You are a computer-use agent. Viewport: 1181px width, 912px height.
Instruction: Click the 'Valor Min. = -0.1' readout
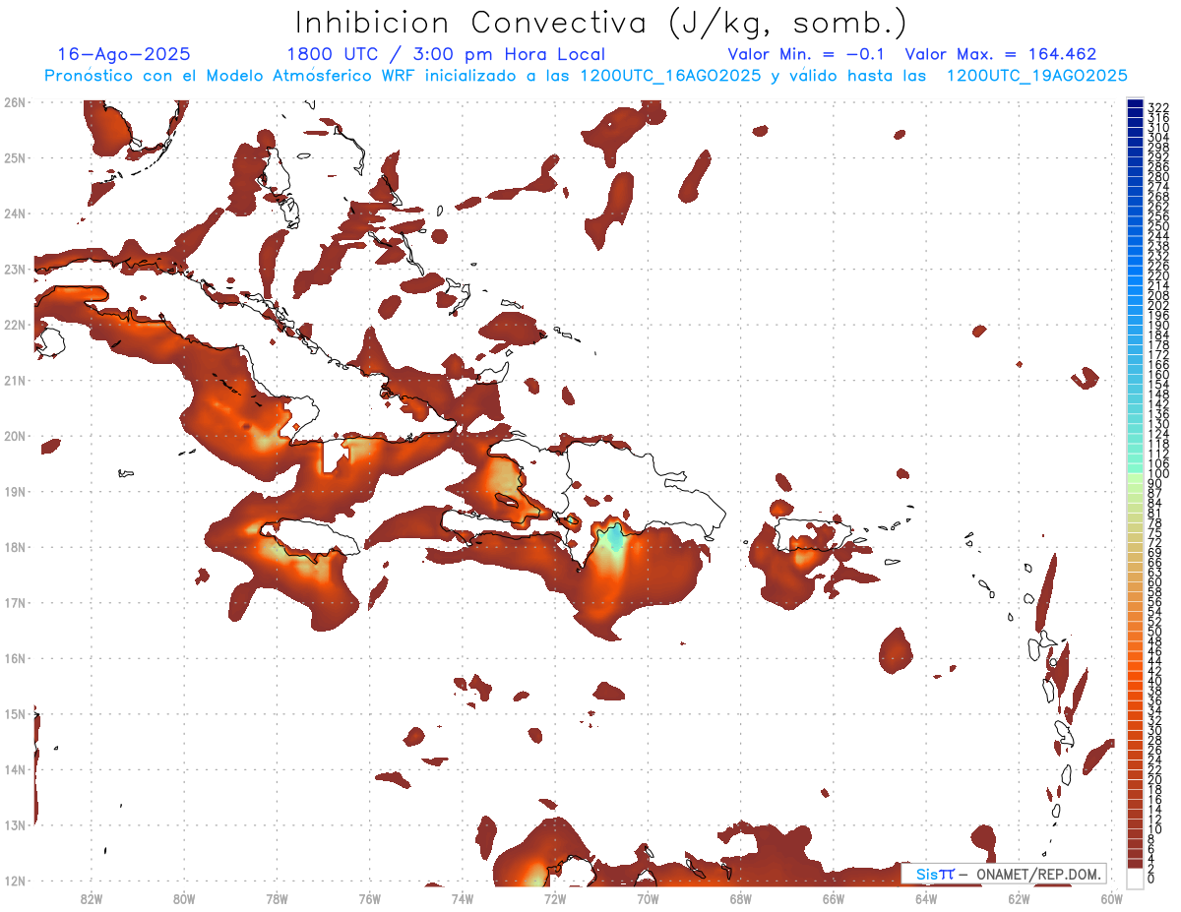[x=806, y=55]
